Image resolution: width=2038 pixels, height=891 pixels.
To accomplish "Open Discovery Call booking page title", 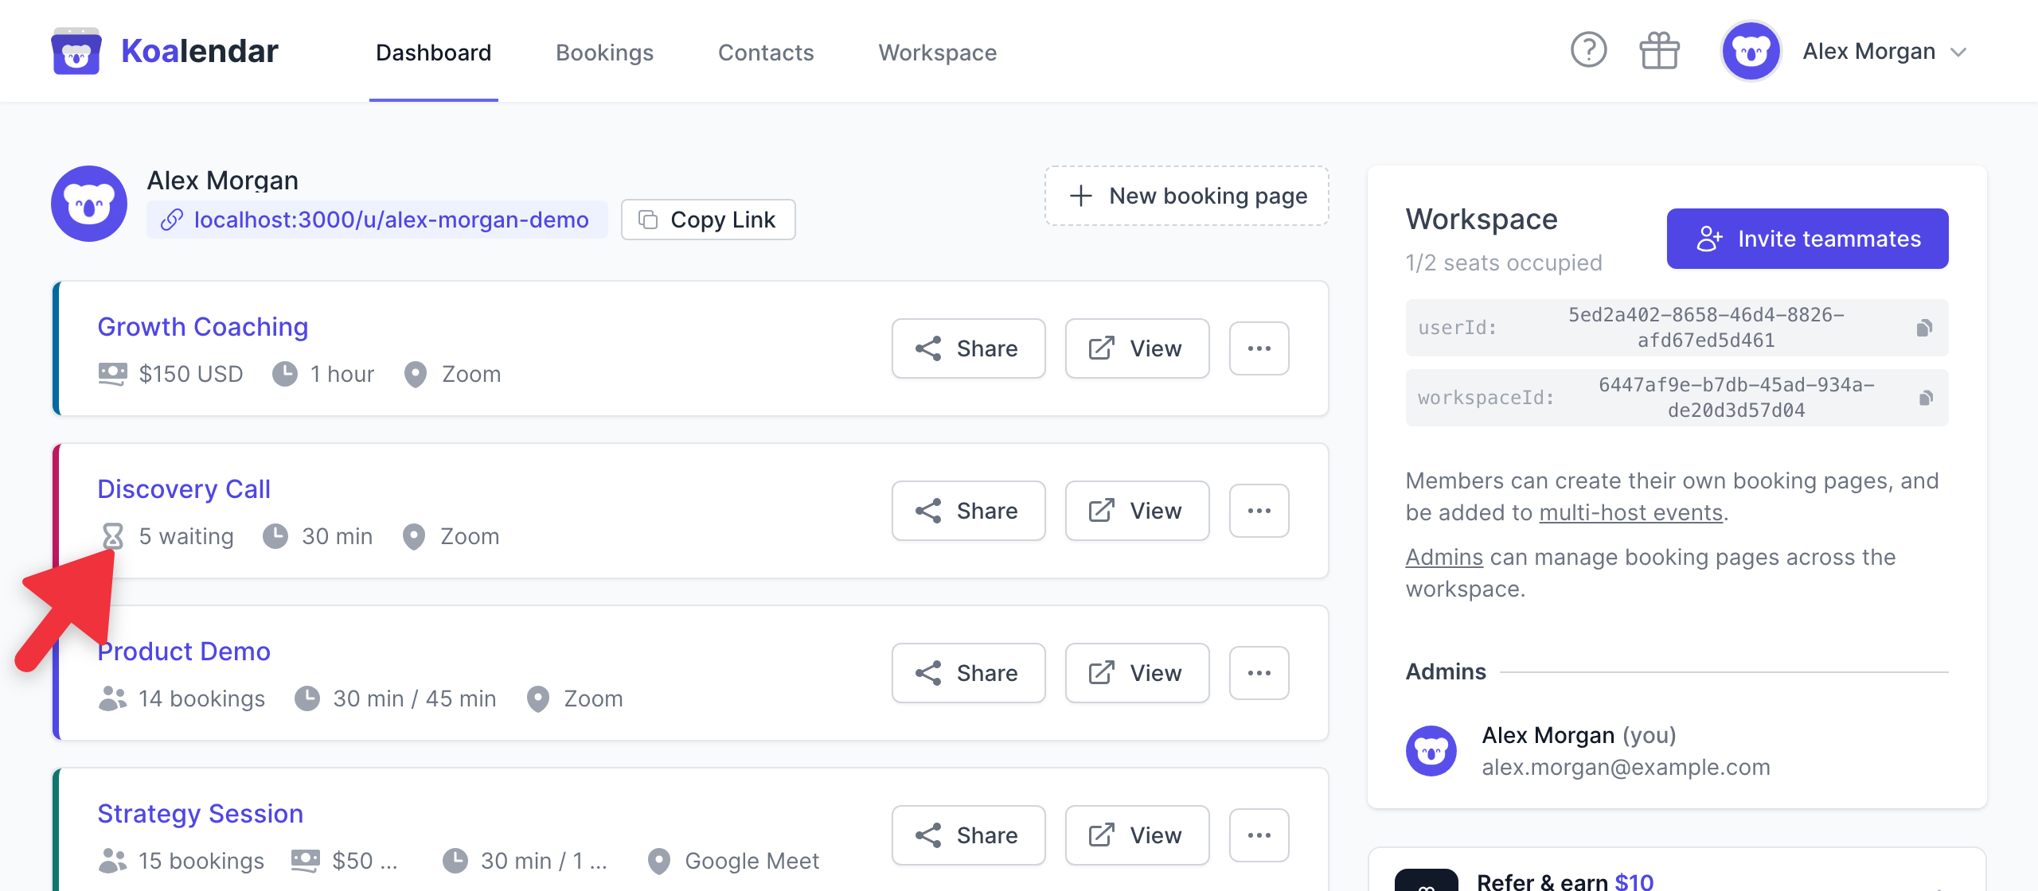I will (x=184, y=488).
